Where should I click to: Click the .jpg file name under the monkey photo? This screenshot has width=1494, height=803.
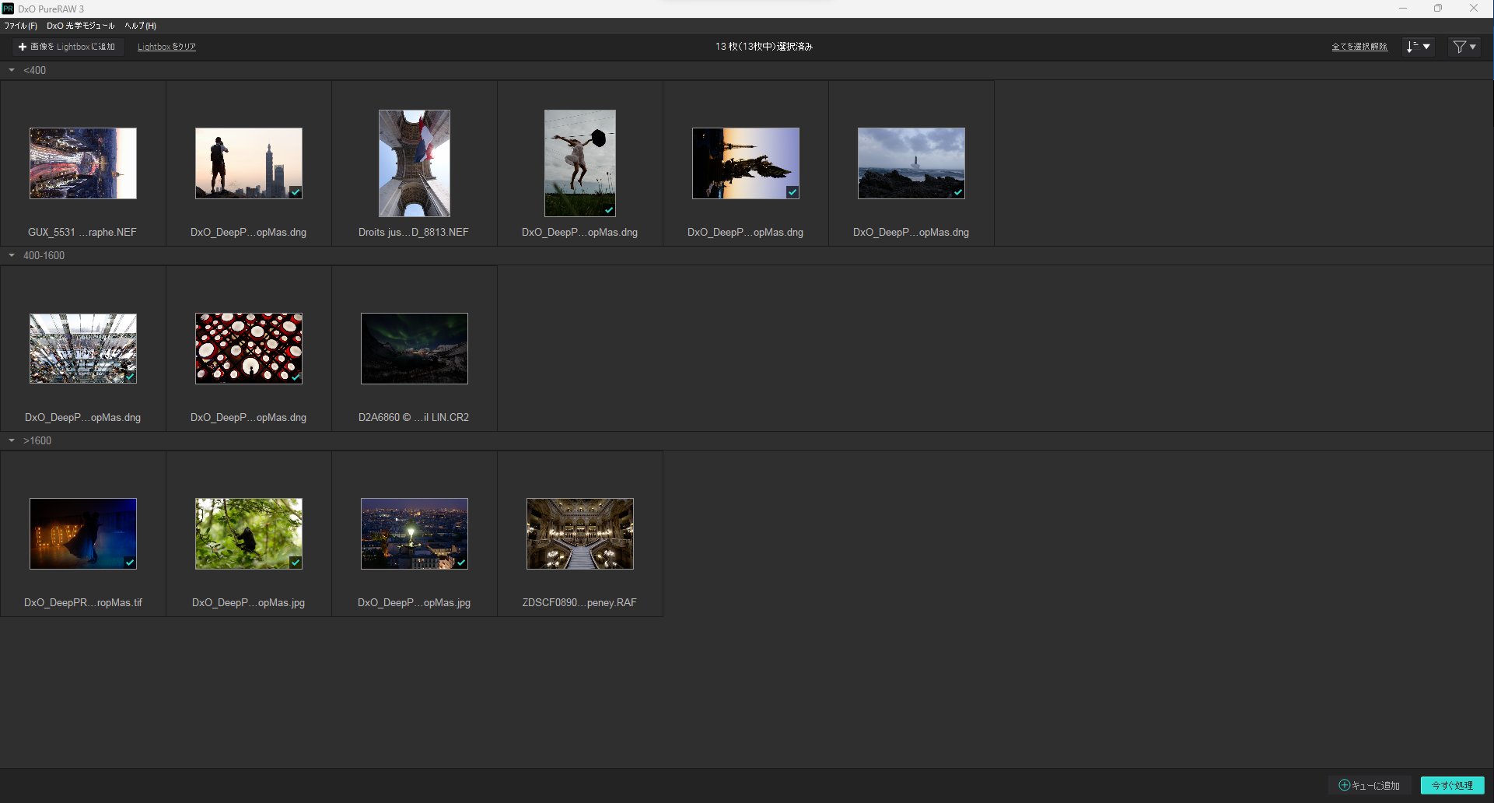[249, 602]
